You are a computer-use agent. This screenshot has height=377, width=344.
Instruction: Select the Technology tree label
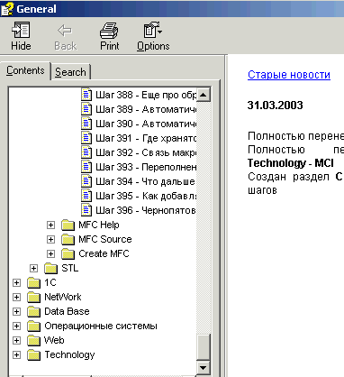click(69, 354)
